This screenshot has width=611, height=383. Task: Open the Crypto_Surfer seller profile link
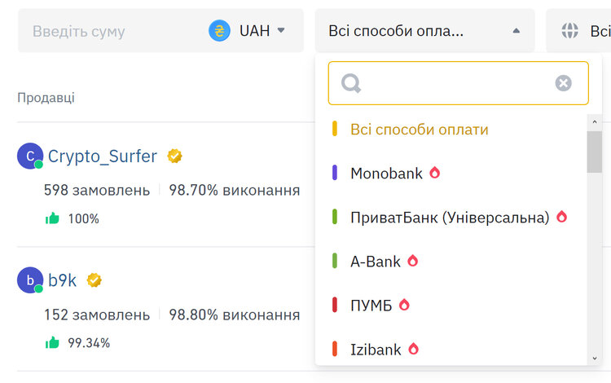pyautogui.click(x=103, y=156)
